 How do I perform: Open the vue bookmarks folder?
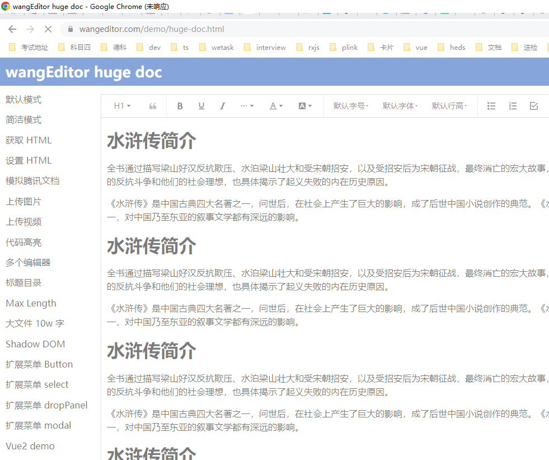[x=420, y=47]
